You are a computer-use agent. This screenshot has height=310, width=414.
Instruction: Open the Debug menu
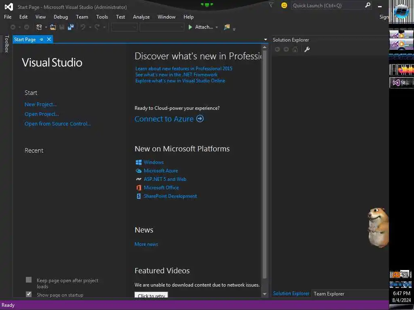coord(61,17)
